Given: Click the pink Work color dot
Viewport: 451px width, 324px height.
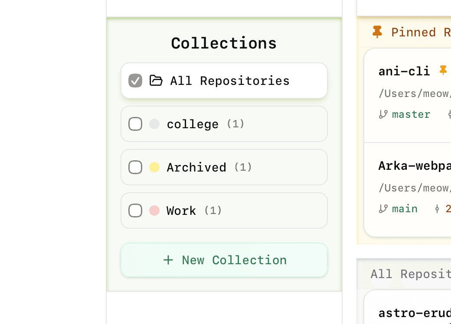Looking at the screenshot, I should click(x=154, y=211).
